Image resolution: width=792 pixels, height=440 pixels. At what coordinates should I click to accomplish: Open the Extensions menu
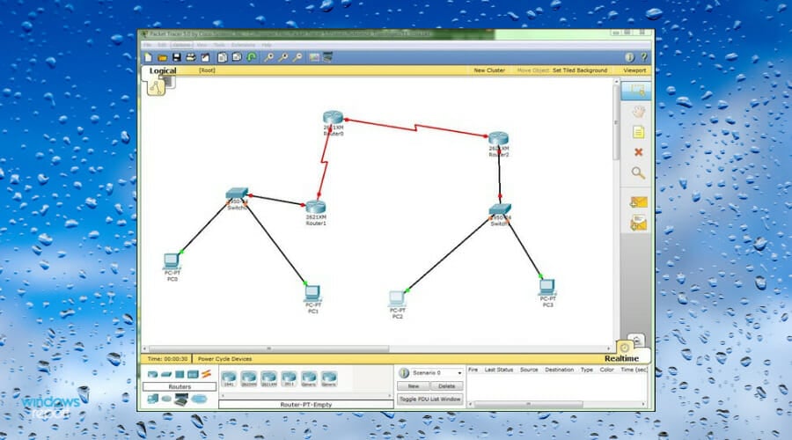(244, 46)
